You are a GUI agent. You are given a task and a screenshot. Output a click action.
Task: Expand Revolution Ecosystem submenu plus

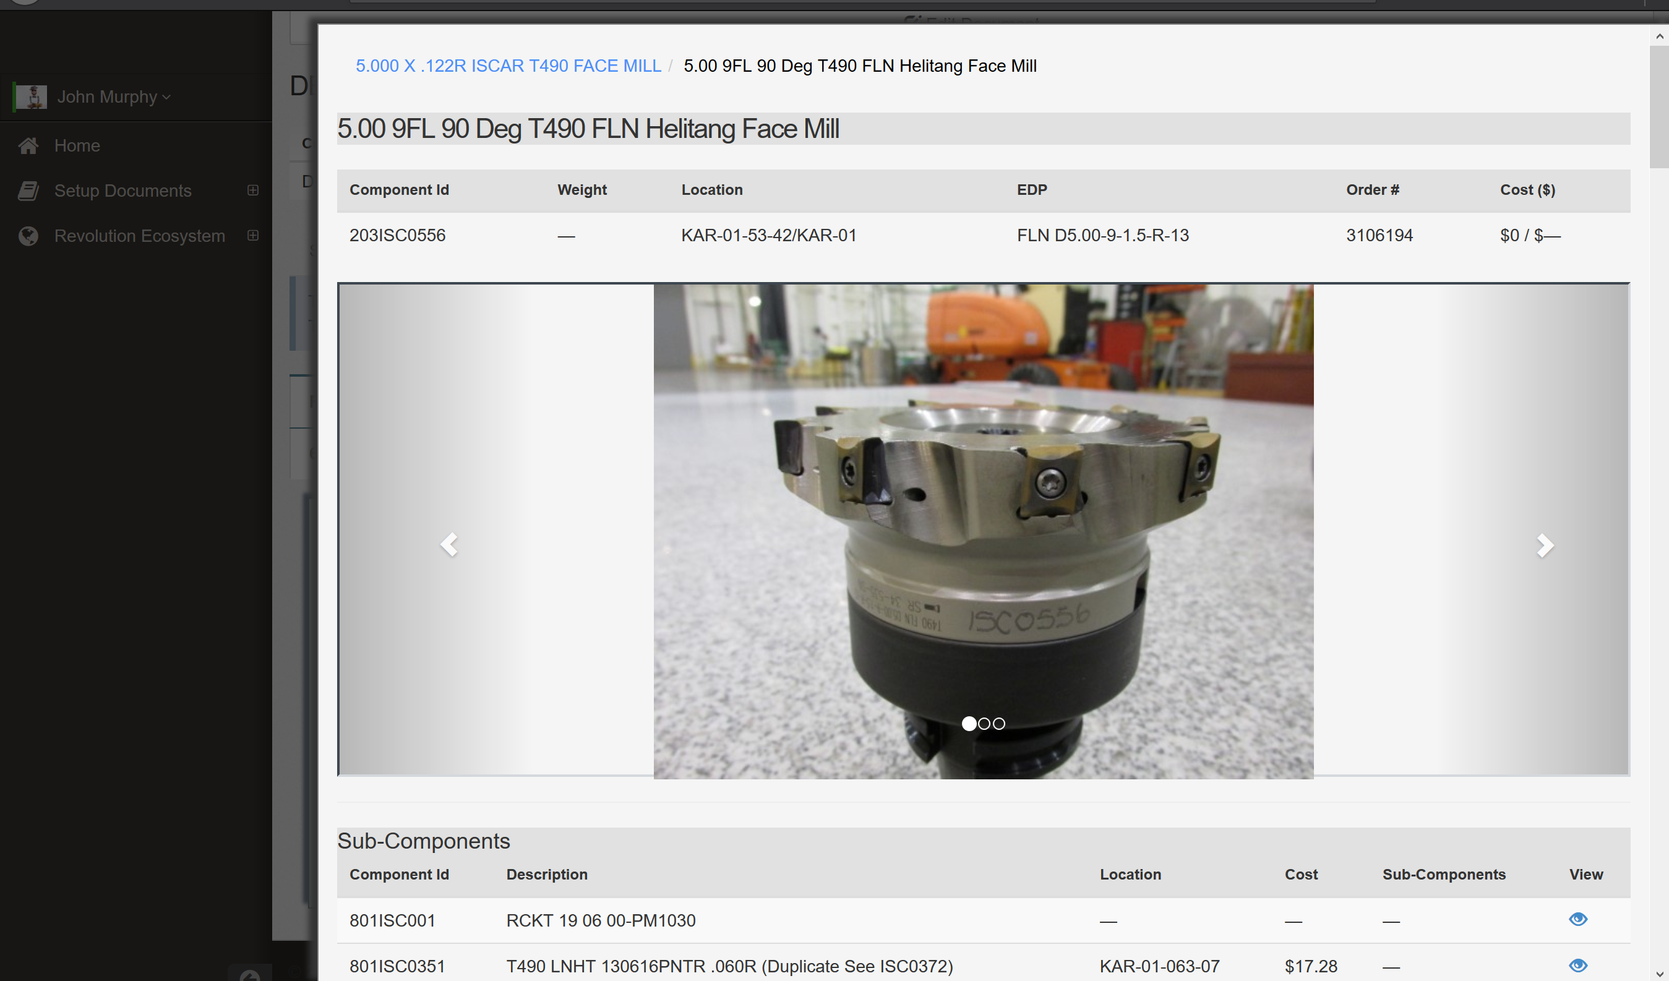253,236
